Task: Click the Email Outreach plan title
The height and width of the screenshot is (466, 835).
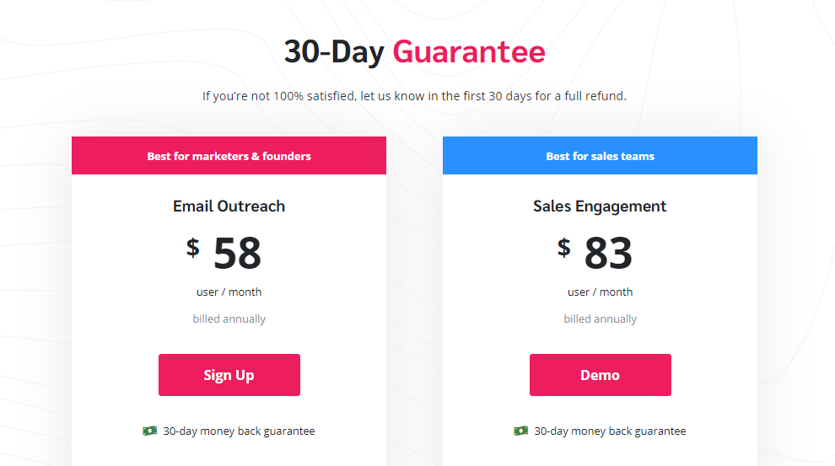Action: 229,206
